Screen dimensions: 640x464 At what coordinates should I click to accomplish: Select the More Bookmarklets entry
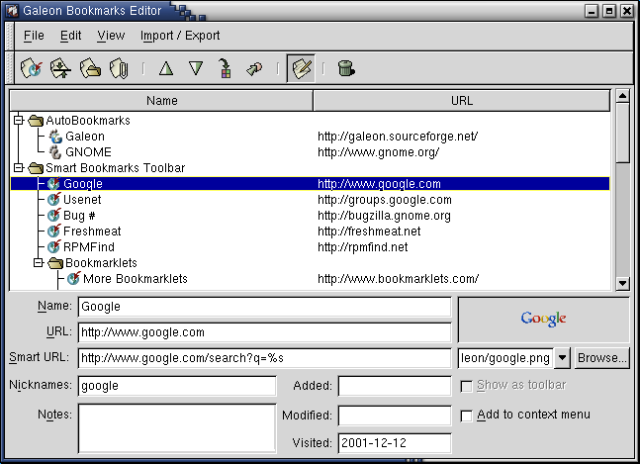[x=136, y=279]
